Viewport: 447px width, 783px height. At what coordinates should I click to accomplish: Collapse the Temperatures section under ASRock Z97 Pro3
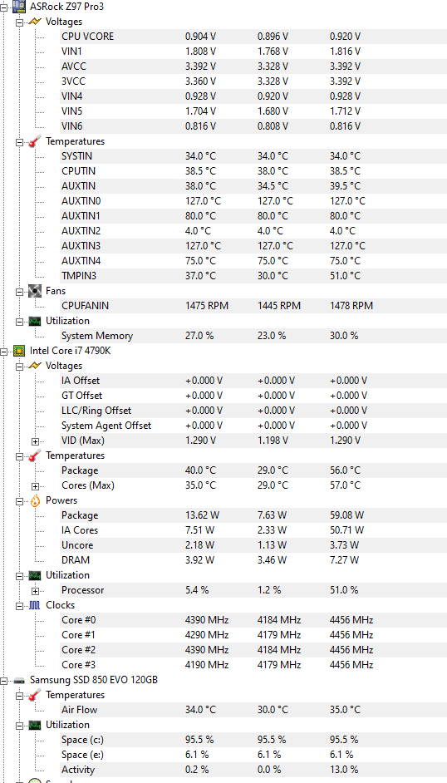tap(19, 142)
